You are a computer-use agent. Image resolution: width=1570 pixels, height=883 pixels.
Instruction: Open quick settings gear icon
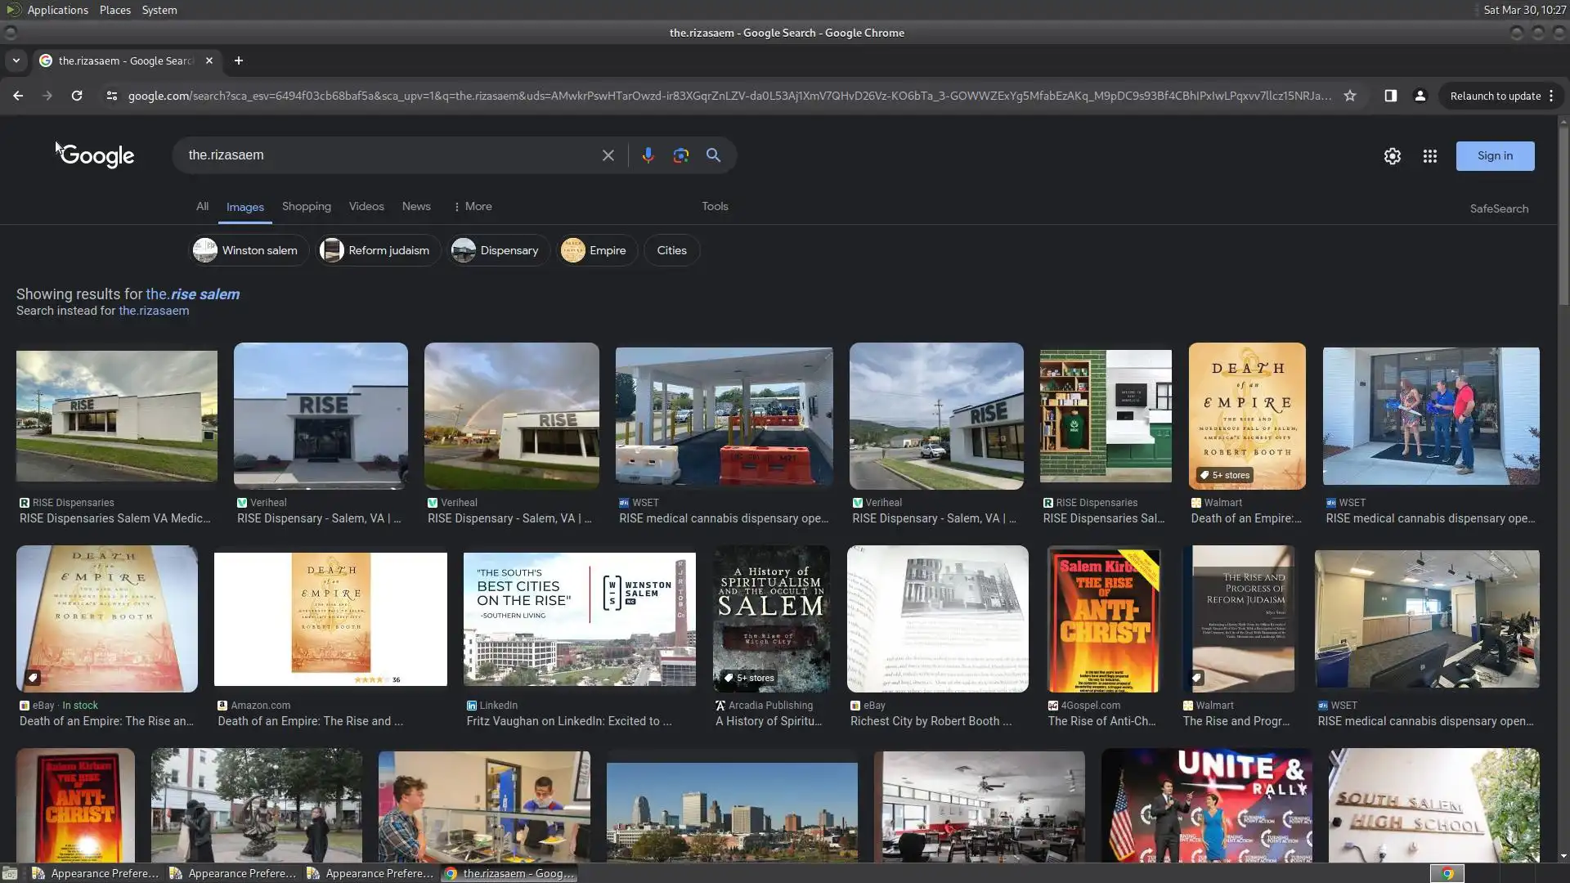pyautogui.click(x=1392, y=156)
